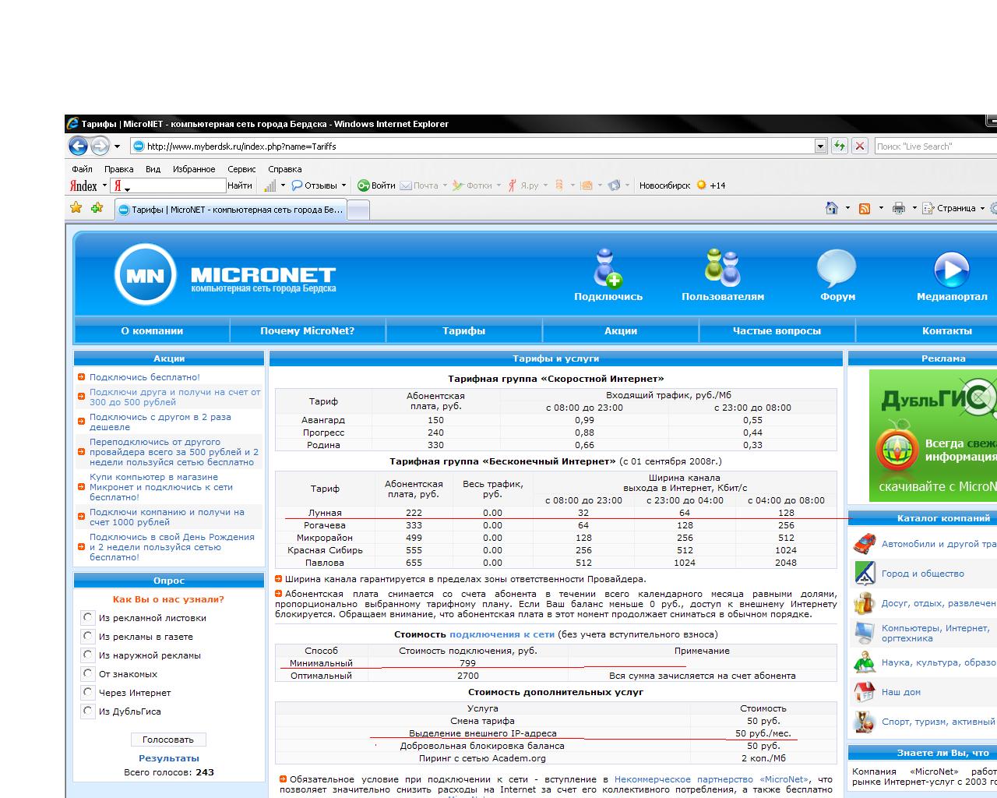Viewport: 997px width, 798px height.
Task: Expand the Почта dropdown arrow
Action: pyautogui.click(x=445, y=185)
